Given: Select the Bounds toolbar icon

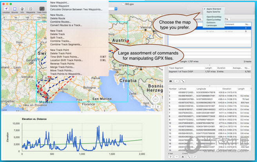Looking at the screenshot, I should click(x=15, y=9).
